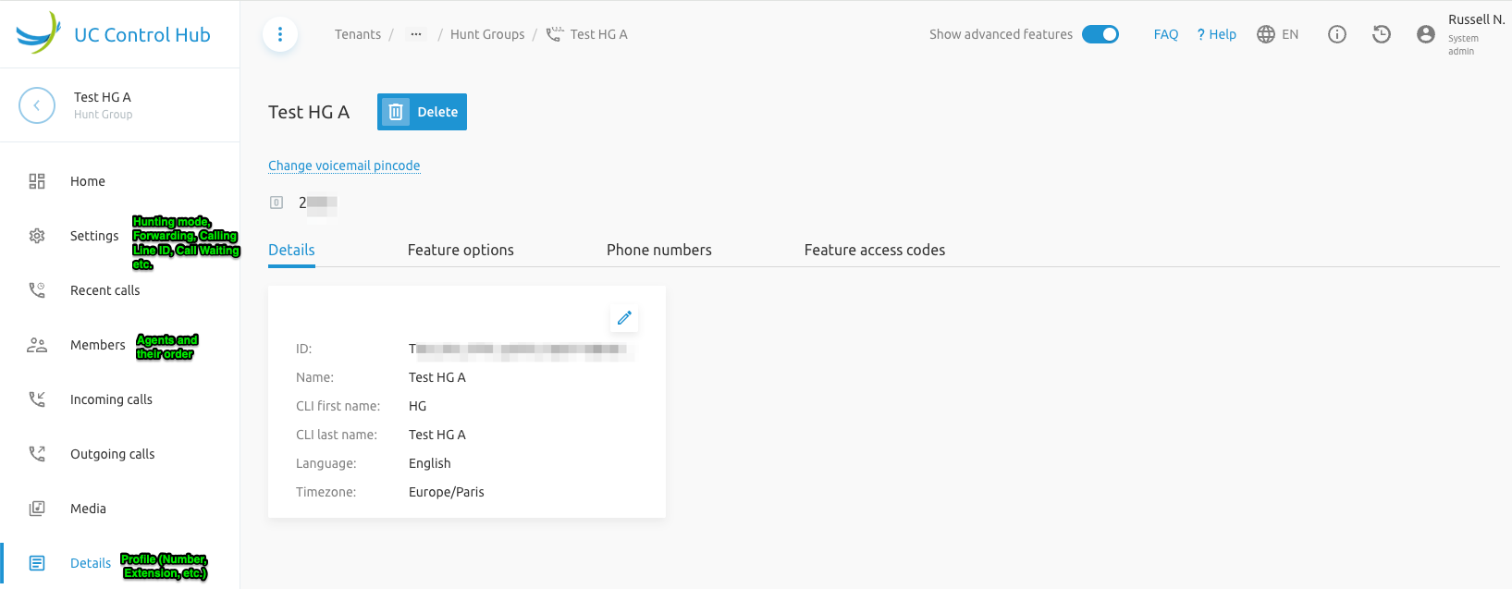Click the Settings gear icon in sidebar

coord(37,236)
